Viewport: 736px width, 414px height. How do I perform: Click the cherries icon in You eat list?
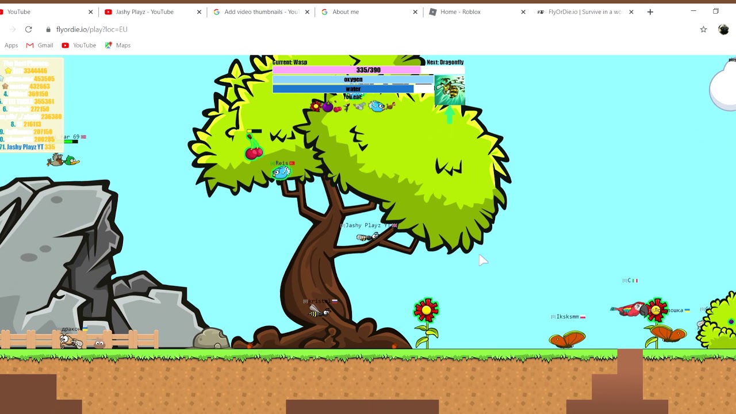click(338, 109)
